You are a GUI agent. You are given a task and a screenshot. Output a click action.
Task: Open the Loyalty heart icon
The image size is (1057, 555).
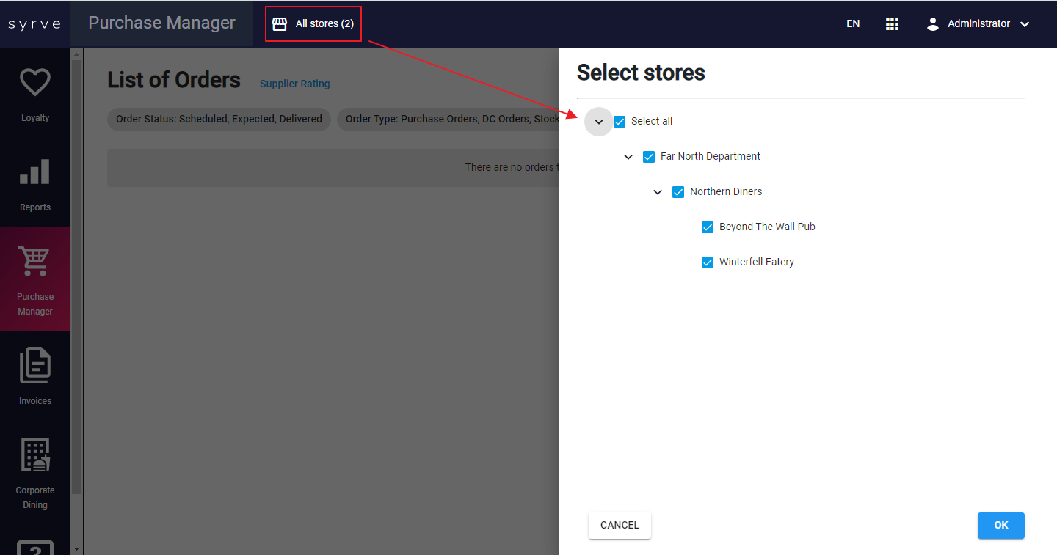tap(34, 83)
